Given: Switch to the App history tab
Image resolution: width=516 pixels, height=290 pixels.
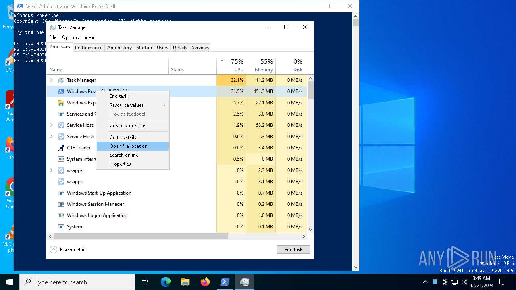Looking at the screenshot, I should [119, 48].
